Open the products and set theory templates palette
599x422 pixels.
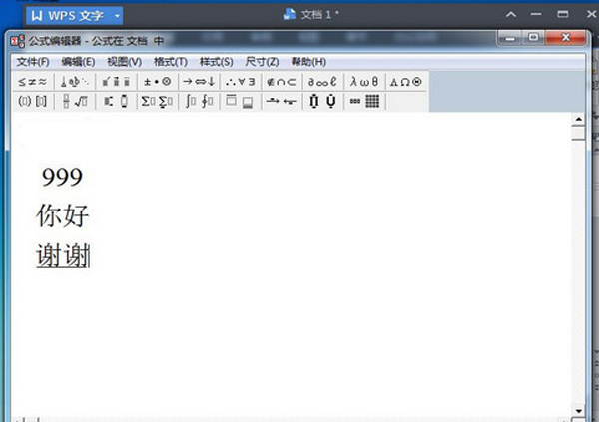(322, 101)
